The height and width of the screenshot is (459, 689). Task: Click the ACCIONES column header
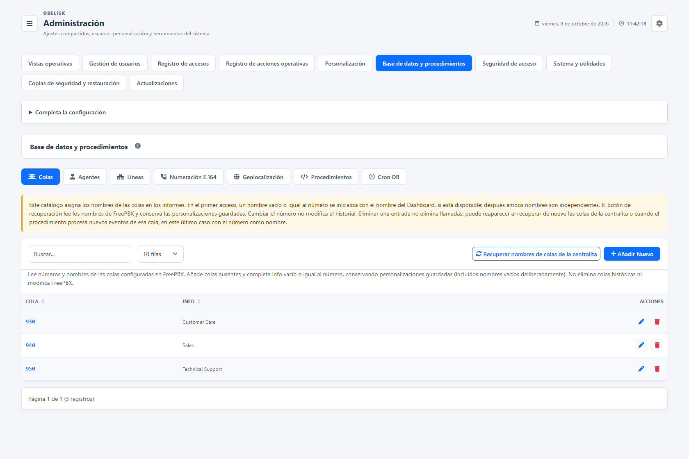(651, 302)
